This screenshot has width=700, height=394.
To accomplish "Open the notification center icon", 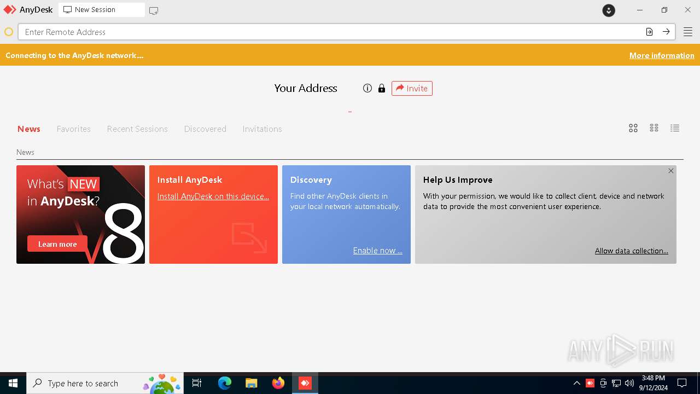I will click(x=682, y=383).
